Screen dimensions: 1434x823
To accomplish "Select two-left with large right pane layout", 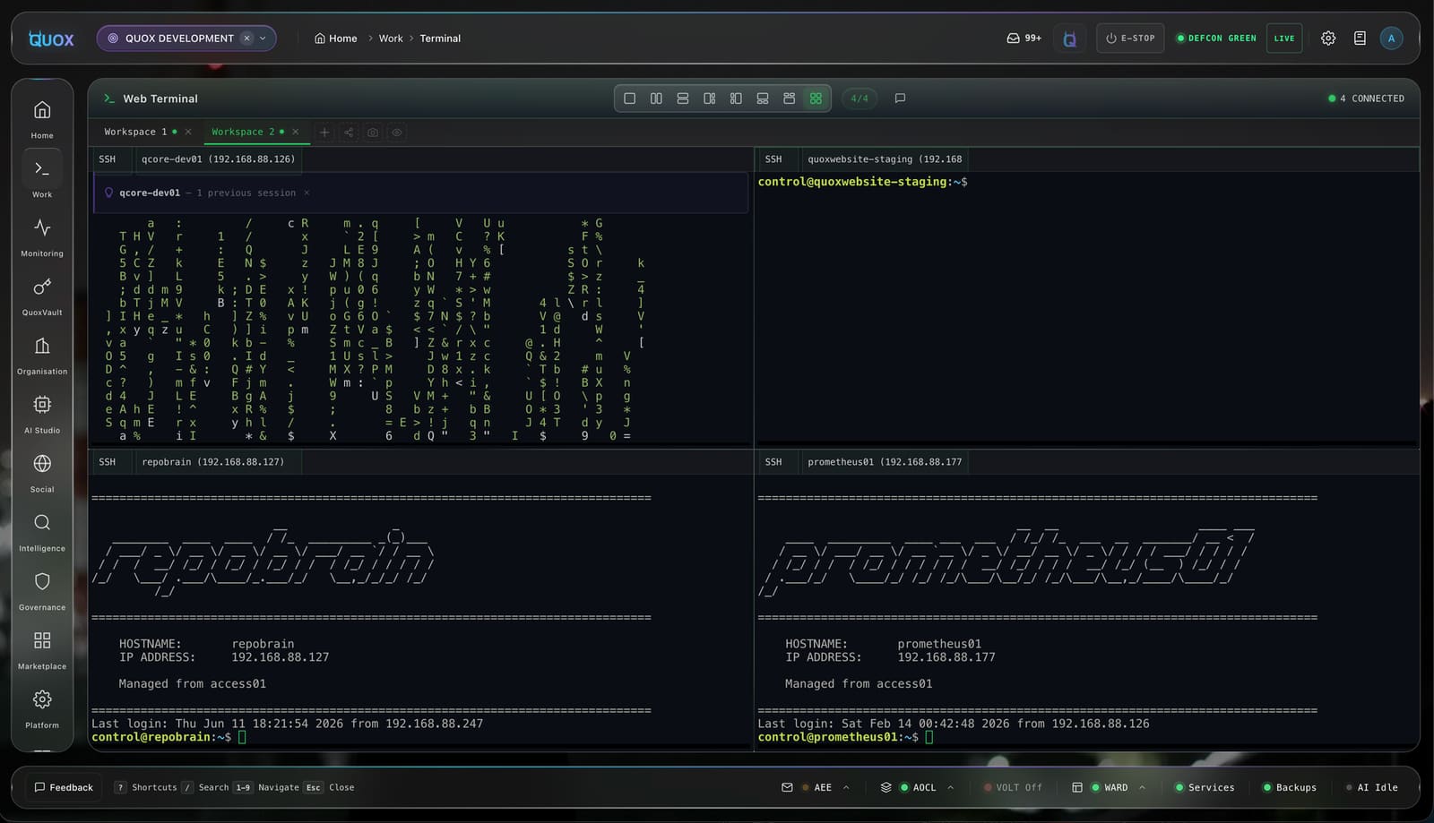I will 736,99.
